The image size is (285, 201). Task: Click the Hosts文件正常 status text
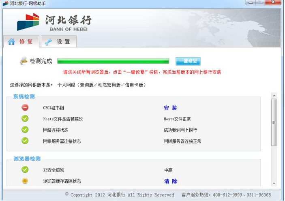(x=177, y=119)
